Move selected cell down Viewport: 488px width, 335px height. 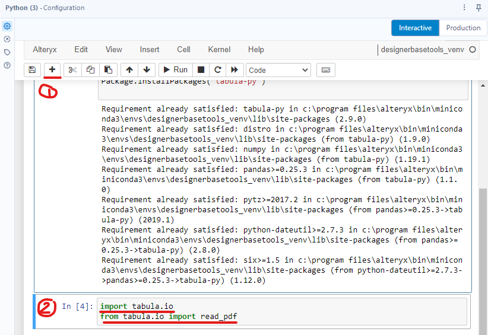point(147,70)
